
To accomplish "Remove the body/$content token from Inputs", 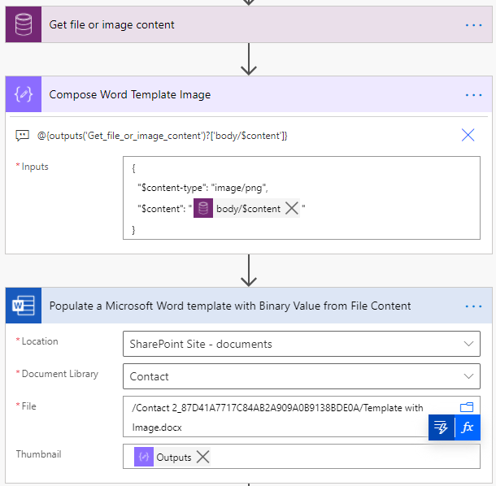I will click(292, 209).
